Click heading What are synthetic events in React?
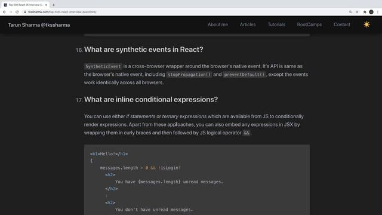This screenshot has width=382, height=215. point(143,50)
